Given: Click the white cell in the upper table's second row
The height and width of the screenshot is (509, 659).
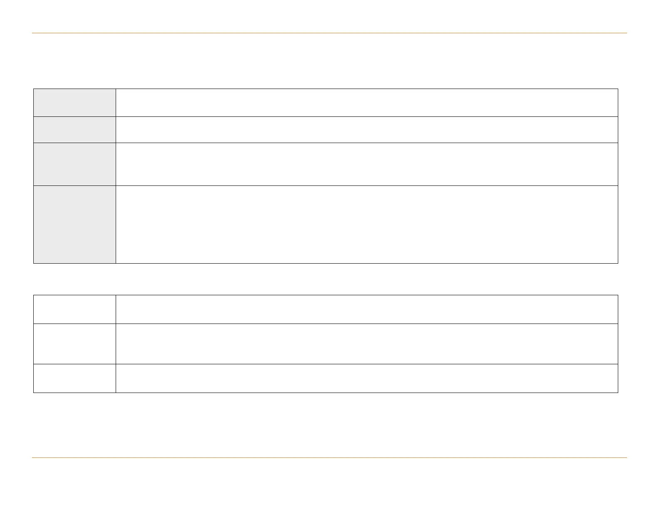Looking at the screenshot, I should 367,130.
